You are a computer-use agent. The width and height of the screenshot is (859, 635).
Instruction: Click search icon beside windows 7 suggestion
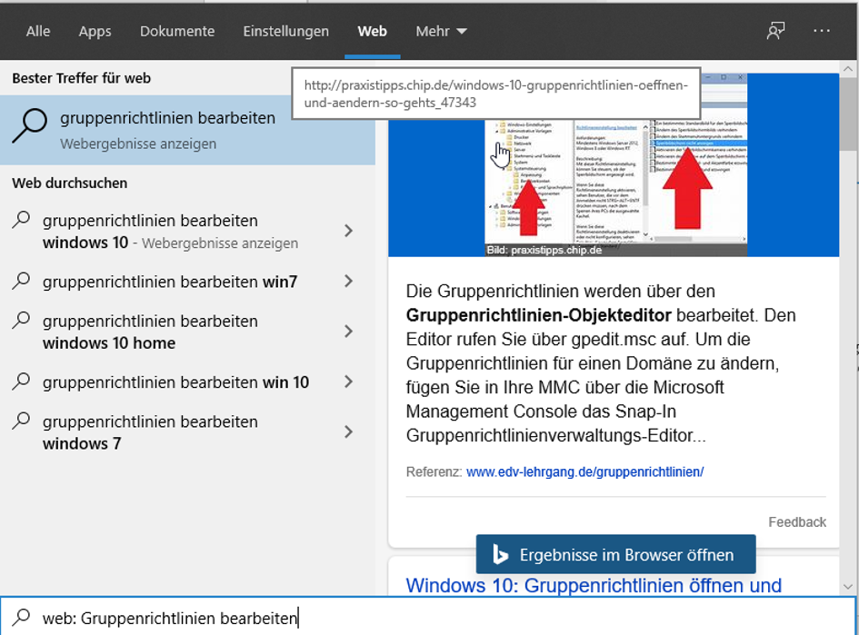(x=21, y=421)
